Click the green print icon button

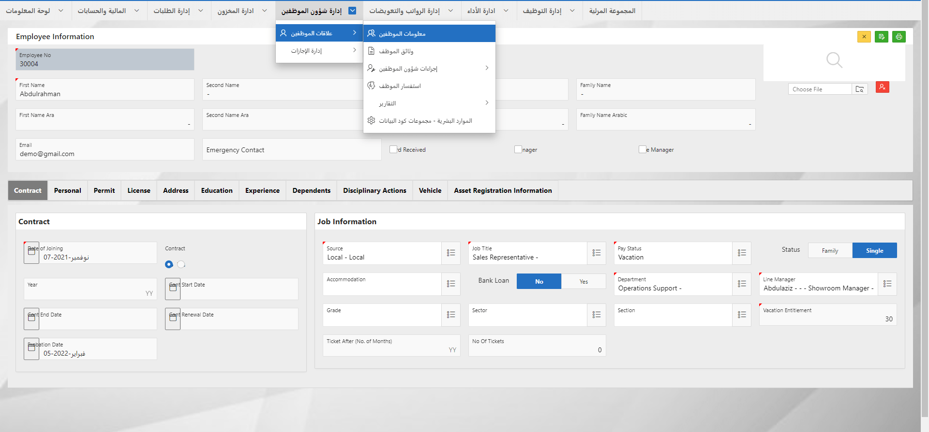point(899,37)
